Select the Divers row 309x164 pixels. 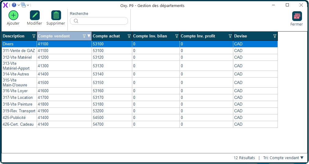[x=140, y=44]
